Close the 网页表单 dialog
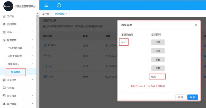Image resolution: width=206 pixels, height=108 pixels. (x=196, y=25)
